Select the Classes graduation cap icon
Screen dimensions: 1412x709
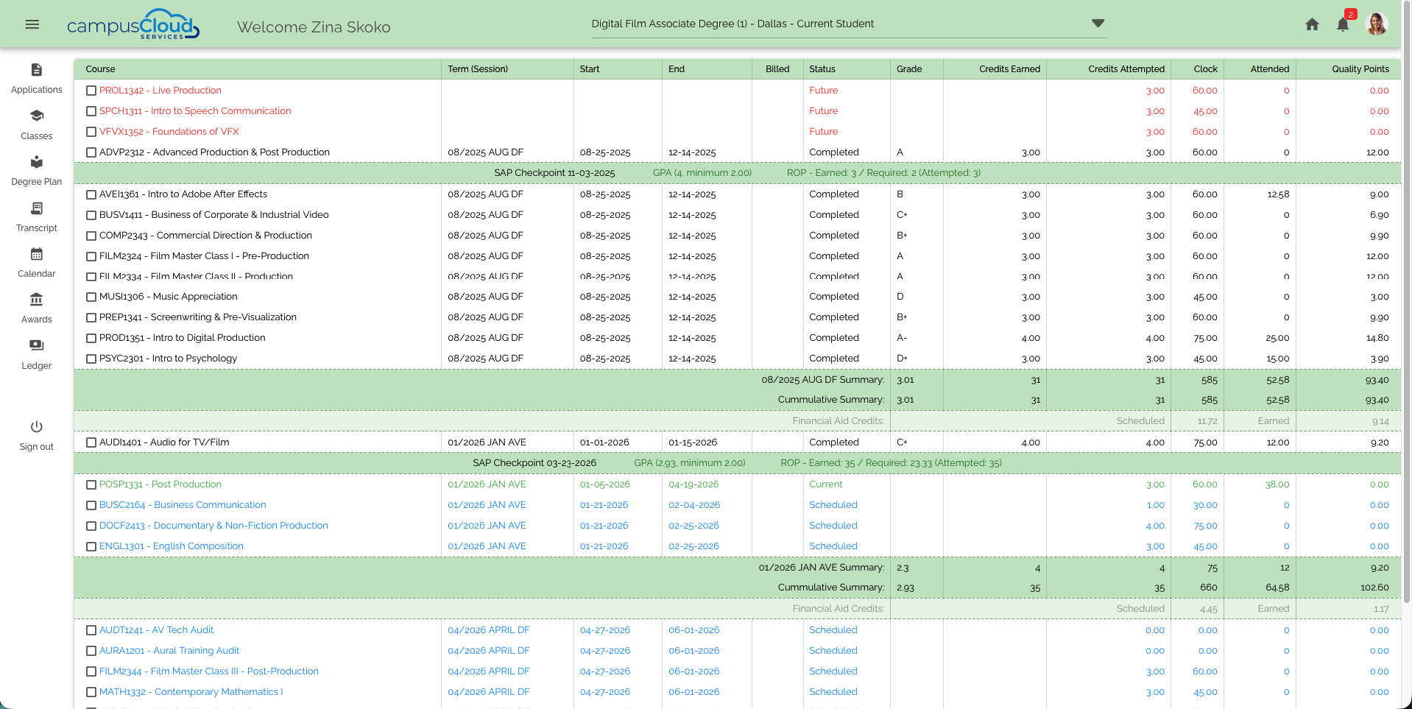[36, 116]
